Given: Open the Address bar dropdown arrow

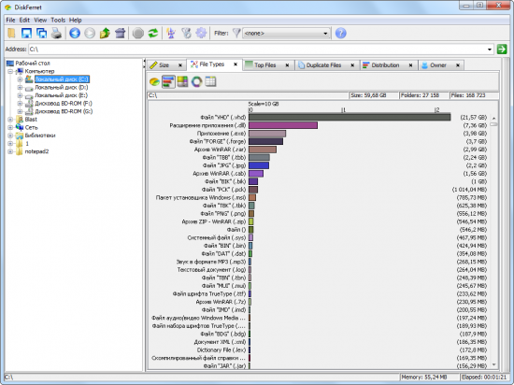Looking at the screenshot, I should click(x=490, y=50).
